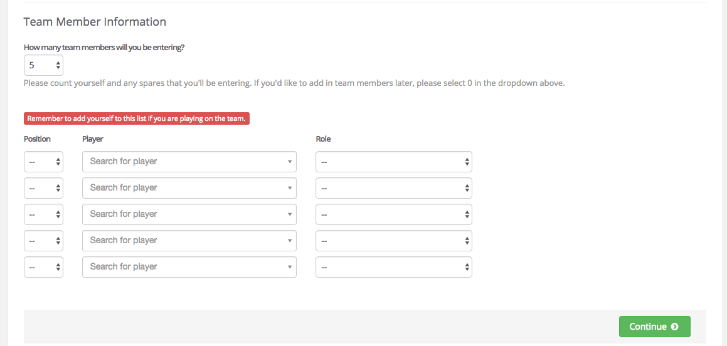Click the fourth Search for player field
Image resolution: width=727 pixels, height=346 pixels.
189,241
